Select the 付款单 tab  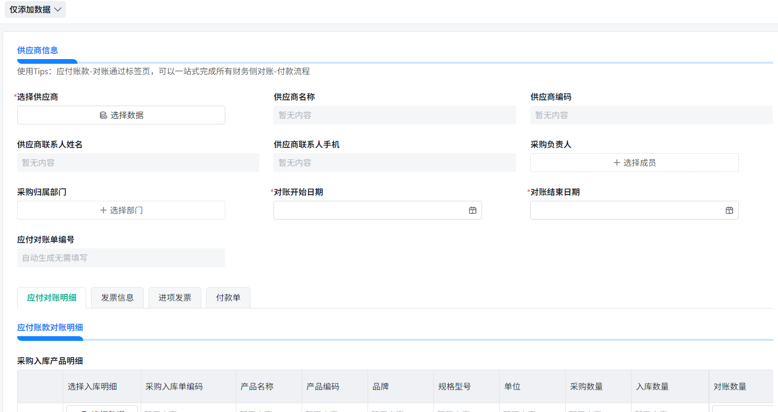click(x=228, y=297)
